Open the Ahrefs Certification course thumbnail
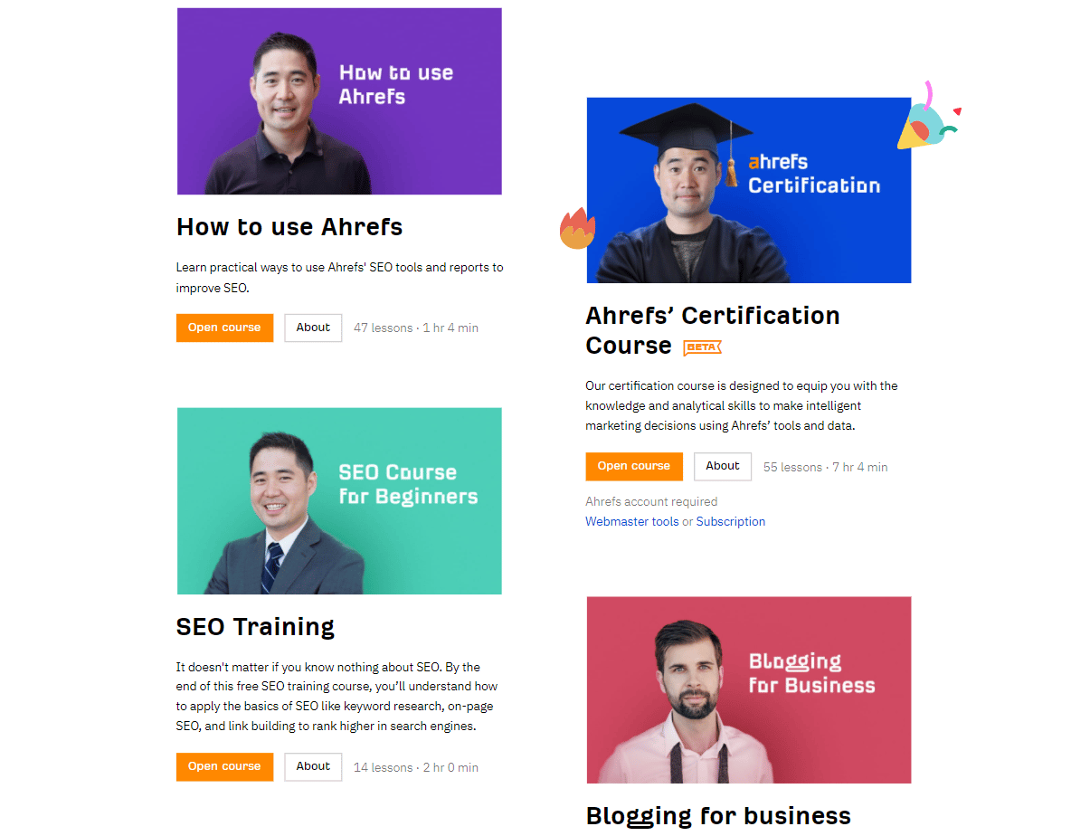Screen dimensions: 1090x836 coord(749,190)
